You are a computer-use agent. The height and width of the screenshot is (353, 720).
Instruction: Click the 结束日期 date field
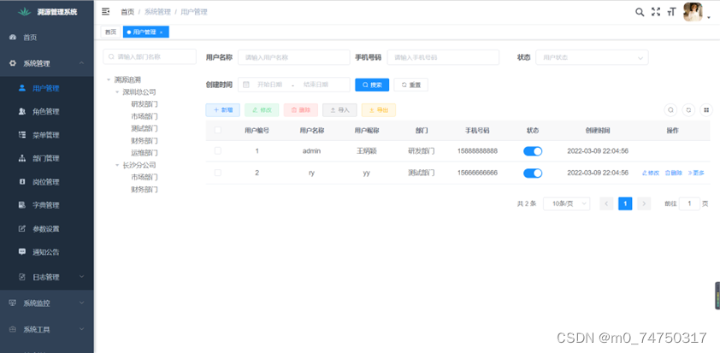pyautogui.click(x=316, y=85)
